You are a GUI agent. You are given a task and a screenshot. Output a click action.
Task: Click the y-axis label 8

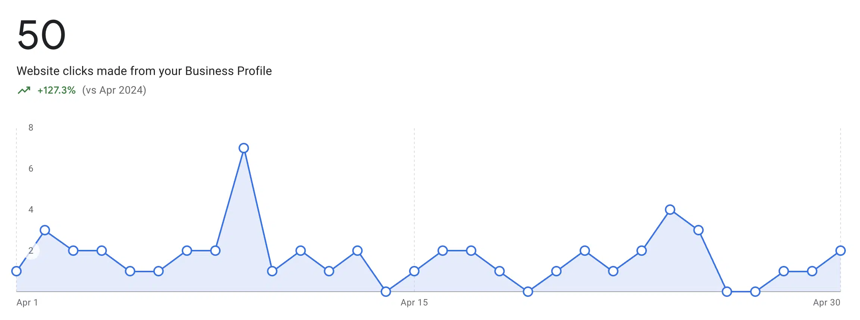[x=31, y=128]
